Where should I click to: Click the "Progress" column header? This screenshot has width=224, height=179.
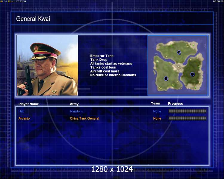(175, 104)
